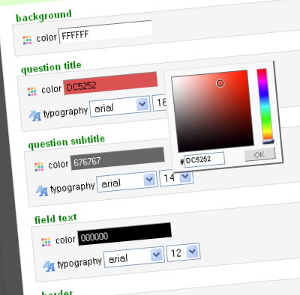Open question title color palette icon

tap(32, 91)
